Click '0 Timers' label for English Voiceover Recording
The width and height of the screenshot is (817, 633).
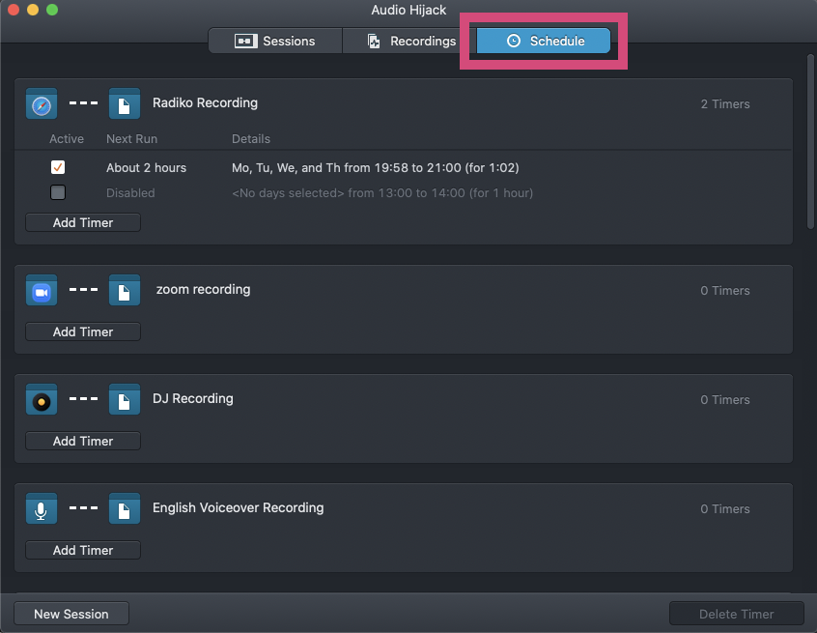725,509
